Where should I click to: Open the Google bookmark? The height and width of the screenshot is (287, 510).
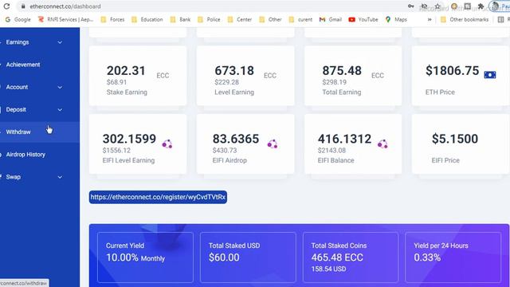(18, 19)
